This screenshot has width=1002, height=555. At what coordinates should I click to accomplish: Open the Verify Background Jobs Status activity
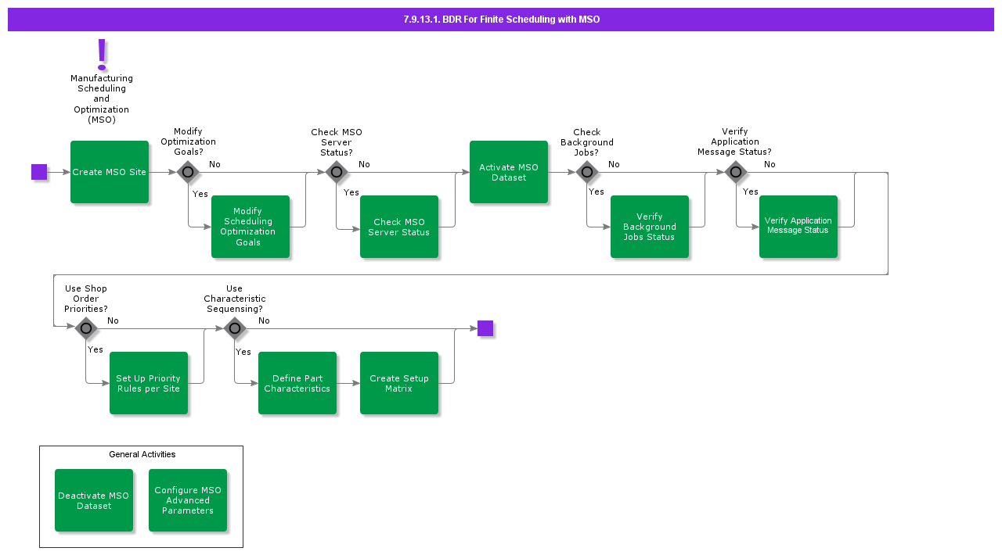(650, 227)
